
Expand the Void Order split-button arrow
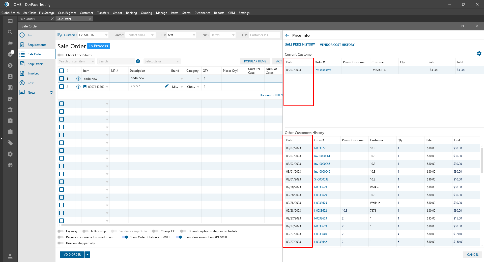tap(88, 255)
